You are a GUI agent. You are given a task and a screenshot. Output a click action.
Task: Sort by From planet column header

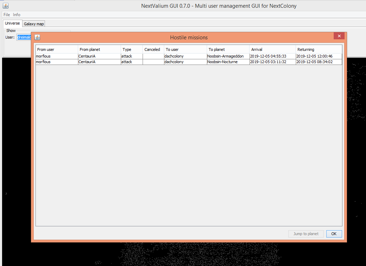point(99,49)
